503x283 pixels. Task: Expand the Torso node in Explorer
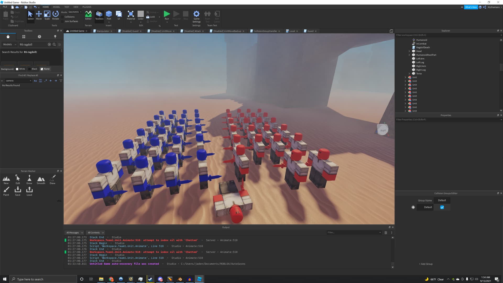pyautogui.click(x=409, y=74)
